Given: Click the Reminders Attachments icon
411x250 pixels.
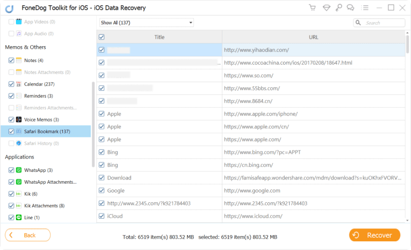Looking at the screenshot, I should (18, 108).
